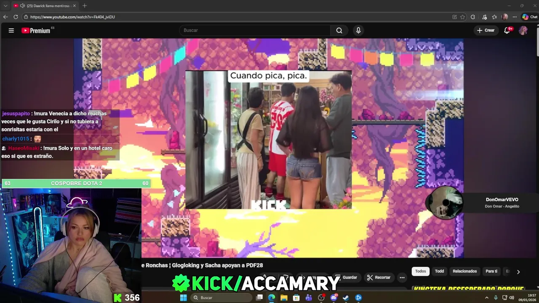Image resolution: width=539 pixels, height=303 pixels.
Task: Go to YouTube Premium home logo
Action: [36, 30]
